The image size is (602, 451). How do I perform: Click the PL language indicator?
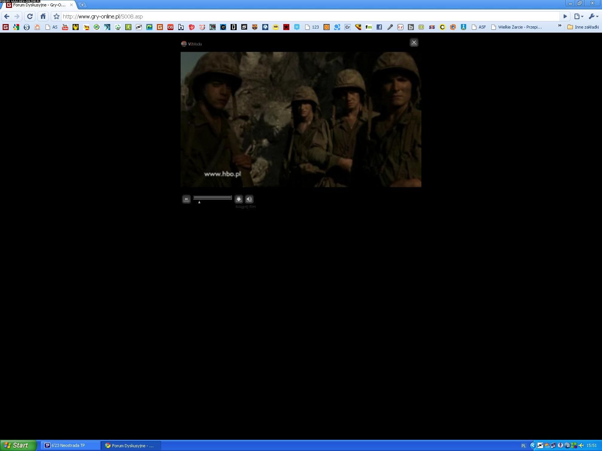click(x=523, y=446)
